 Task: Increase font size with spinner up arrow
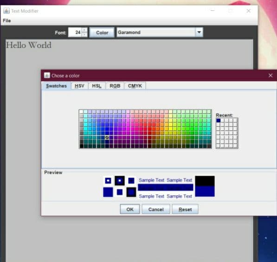(x=84, y=30)
